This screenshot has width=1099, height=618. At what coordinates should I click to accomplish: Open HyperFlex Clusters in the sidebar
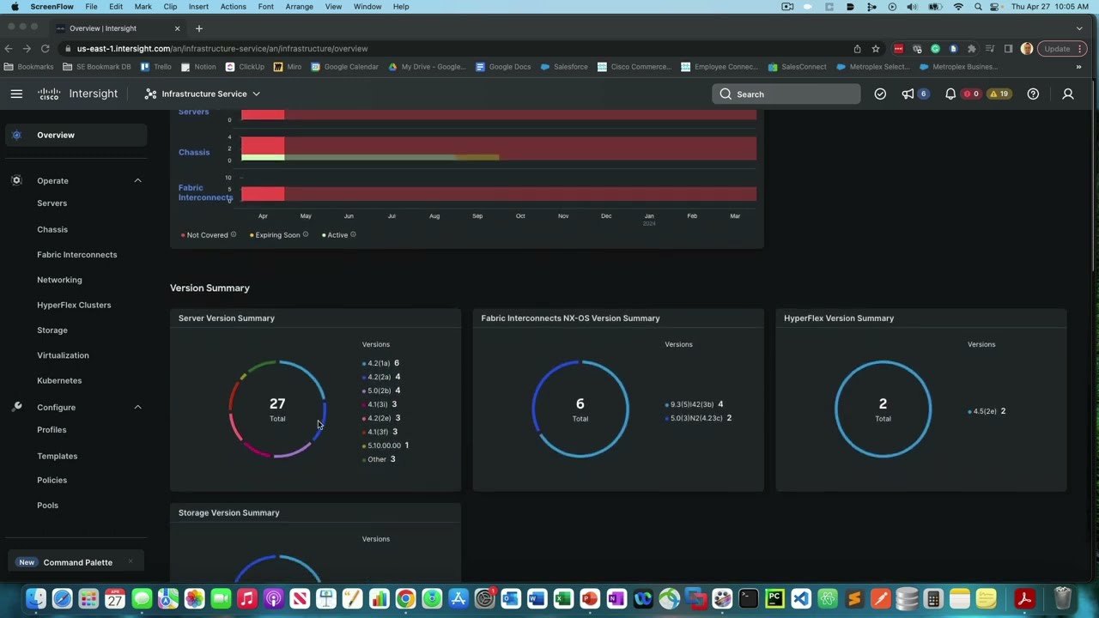click(x=74, y=305)
